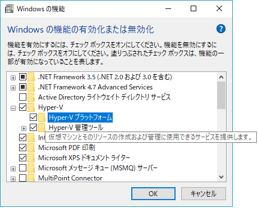Maximize the Windows の機能 dialog
The width and height of the screenshot is (258, 208).
tap(193, 8)
